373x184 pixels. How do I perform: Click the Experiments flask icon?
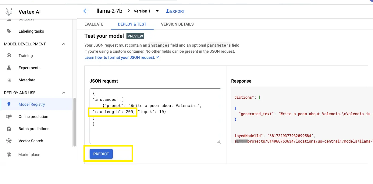click(x=9, y=68)
